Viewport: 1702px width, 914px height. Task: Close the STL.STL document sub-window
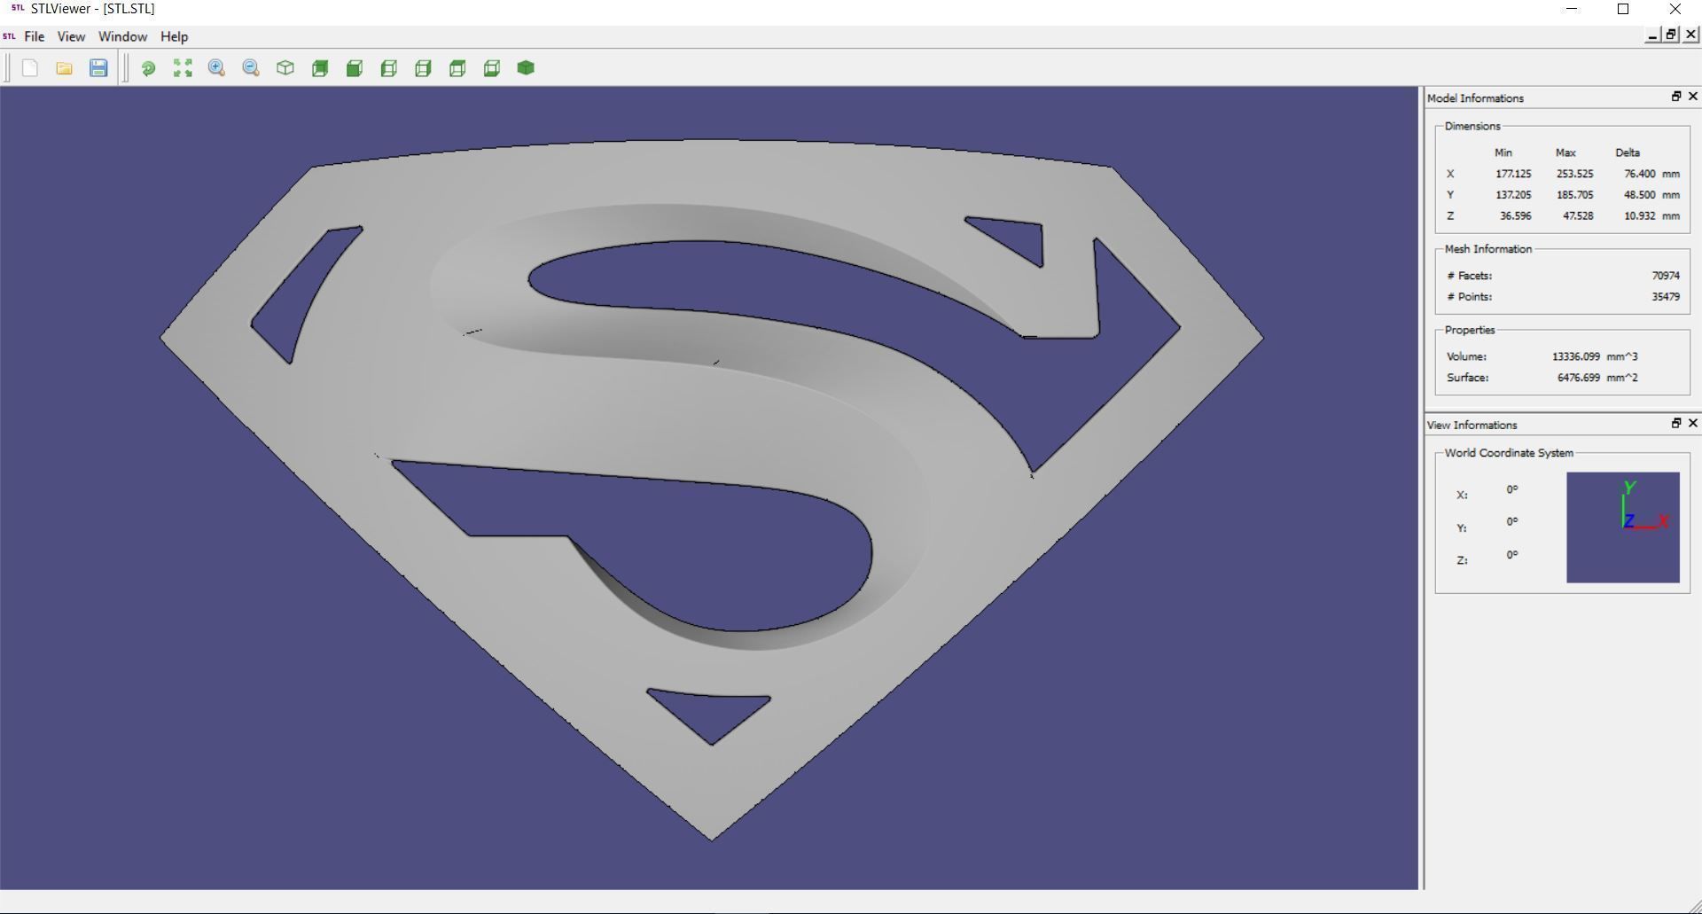(1690, 35)
